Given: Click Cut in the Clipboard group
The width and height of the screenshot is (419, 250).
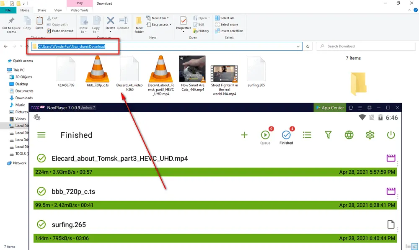Looking at the screenshot, I should 52,18.
